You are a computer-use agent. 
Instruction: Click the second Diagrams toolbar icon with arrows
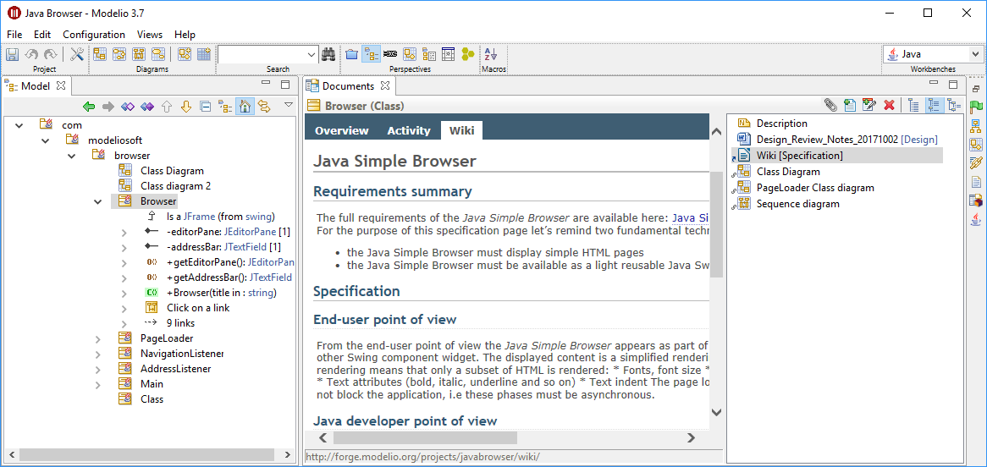pos(119,55)
